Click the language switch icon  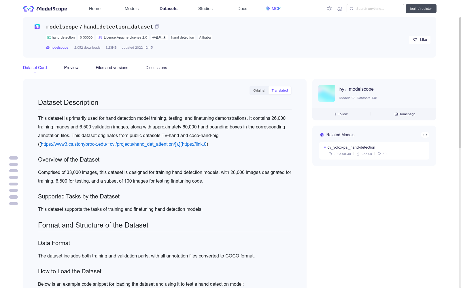(340, 9)
